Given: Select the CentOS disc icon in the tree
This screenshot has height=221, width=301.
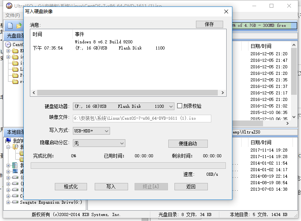Looking at the screenshot, I should (8, 45).
